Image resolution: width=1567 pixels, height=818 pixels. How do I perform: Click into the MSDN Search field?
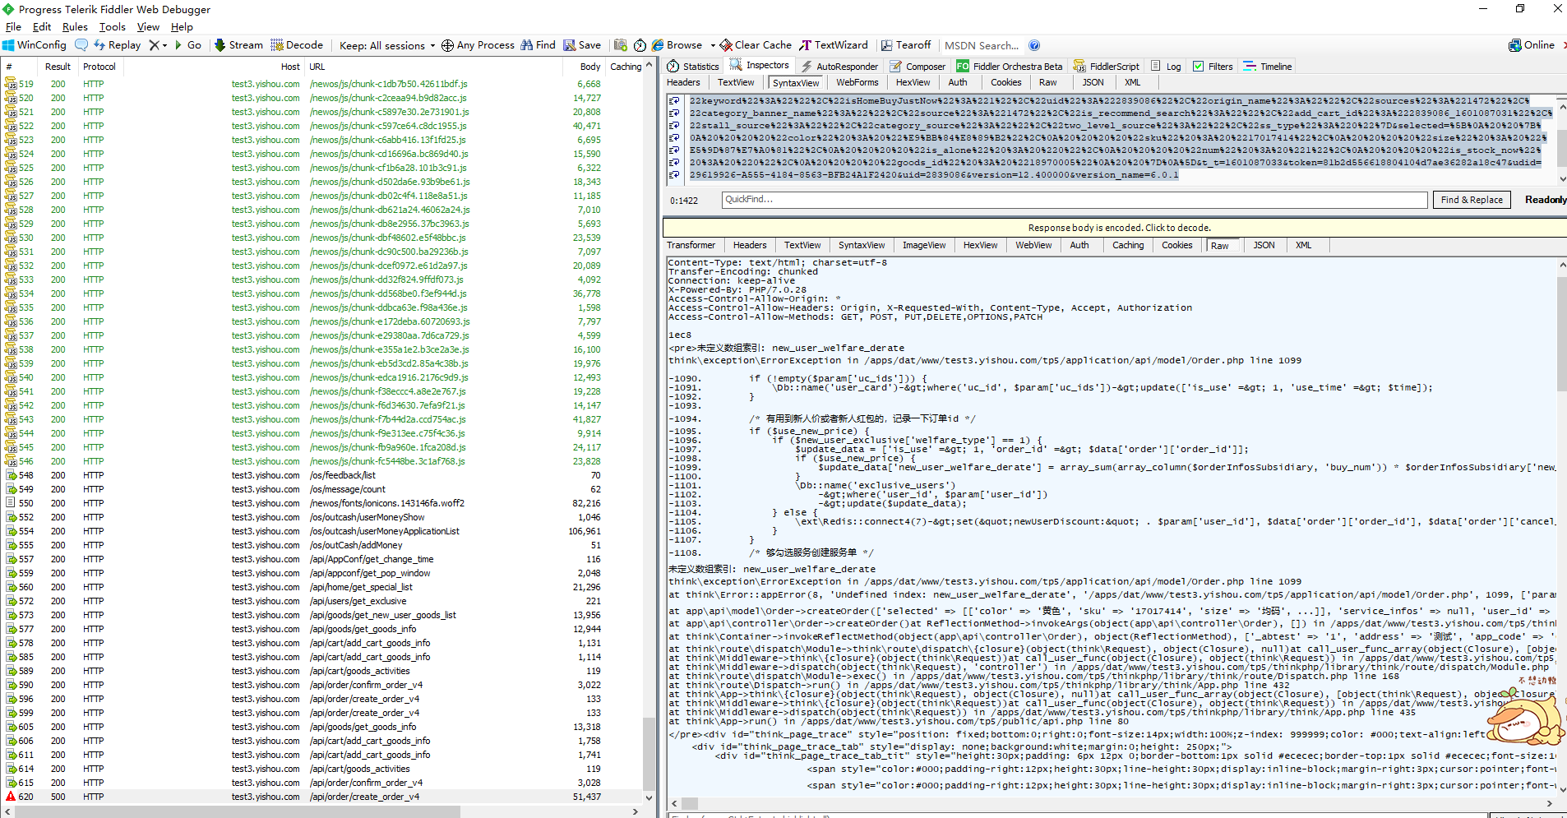click(982, 45)
